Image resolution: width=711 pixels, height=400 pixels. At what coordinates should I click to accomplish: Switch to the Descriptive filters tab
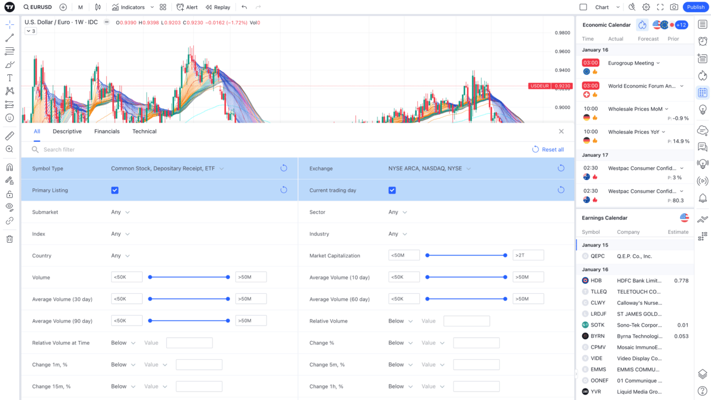point(67,131)
